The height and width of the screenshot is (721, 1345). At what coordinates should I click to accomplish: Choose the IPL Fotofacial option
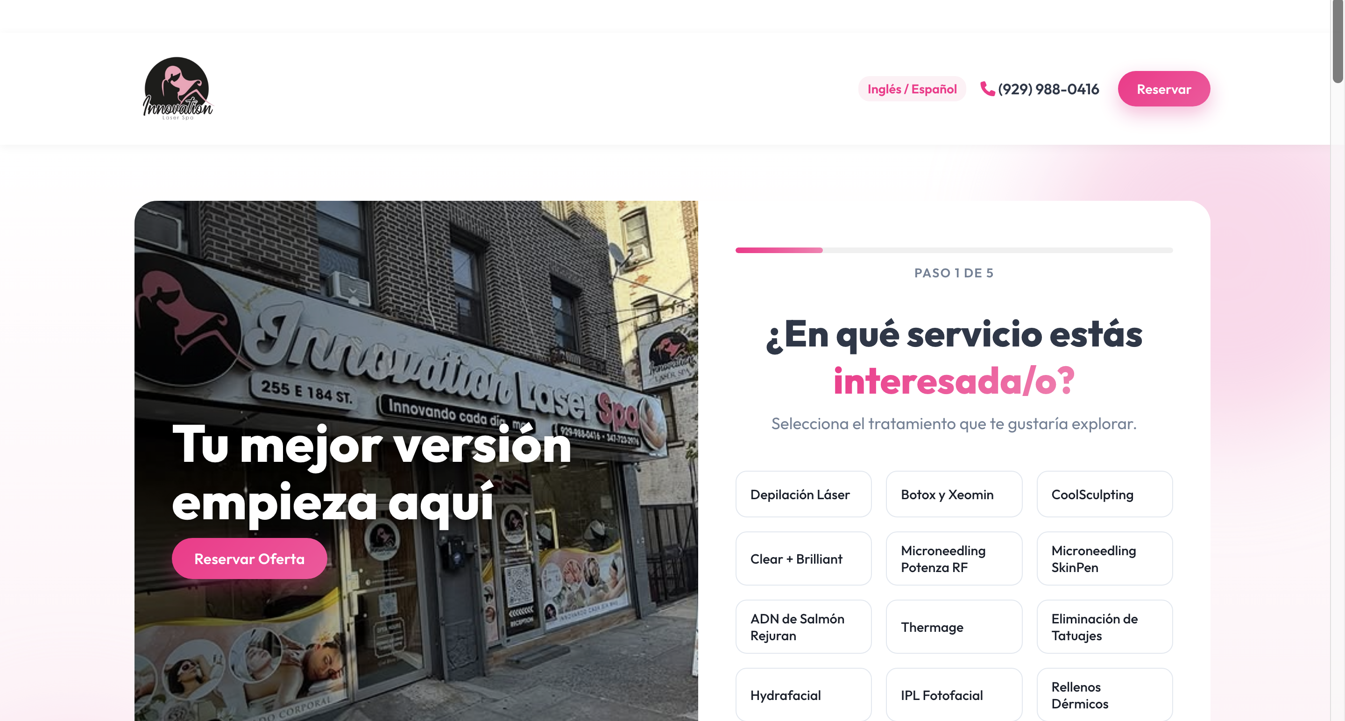click(954, 695)
